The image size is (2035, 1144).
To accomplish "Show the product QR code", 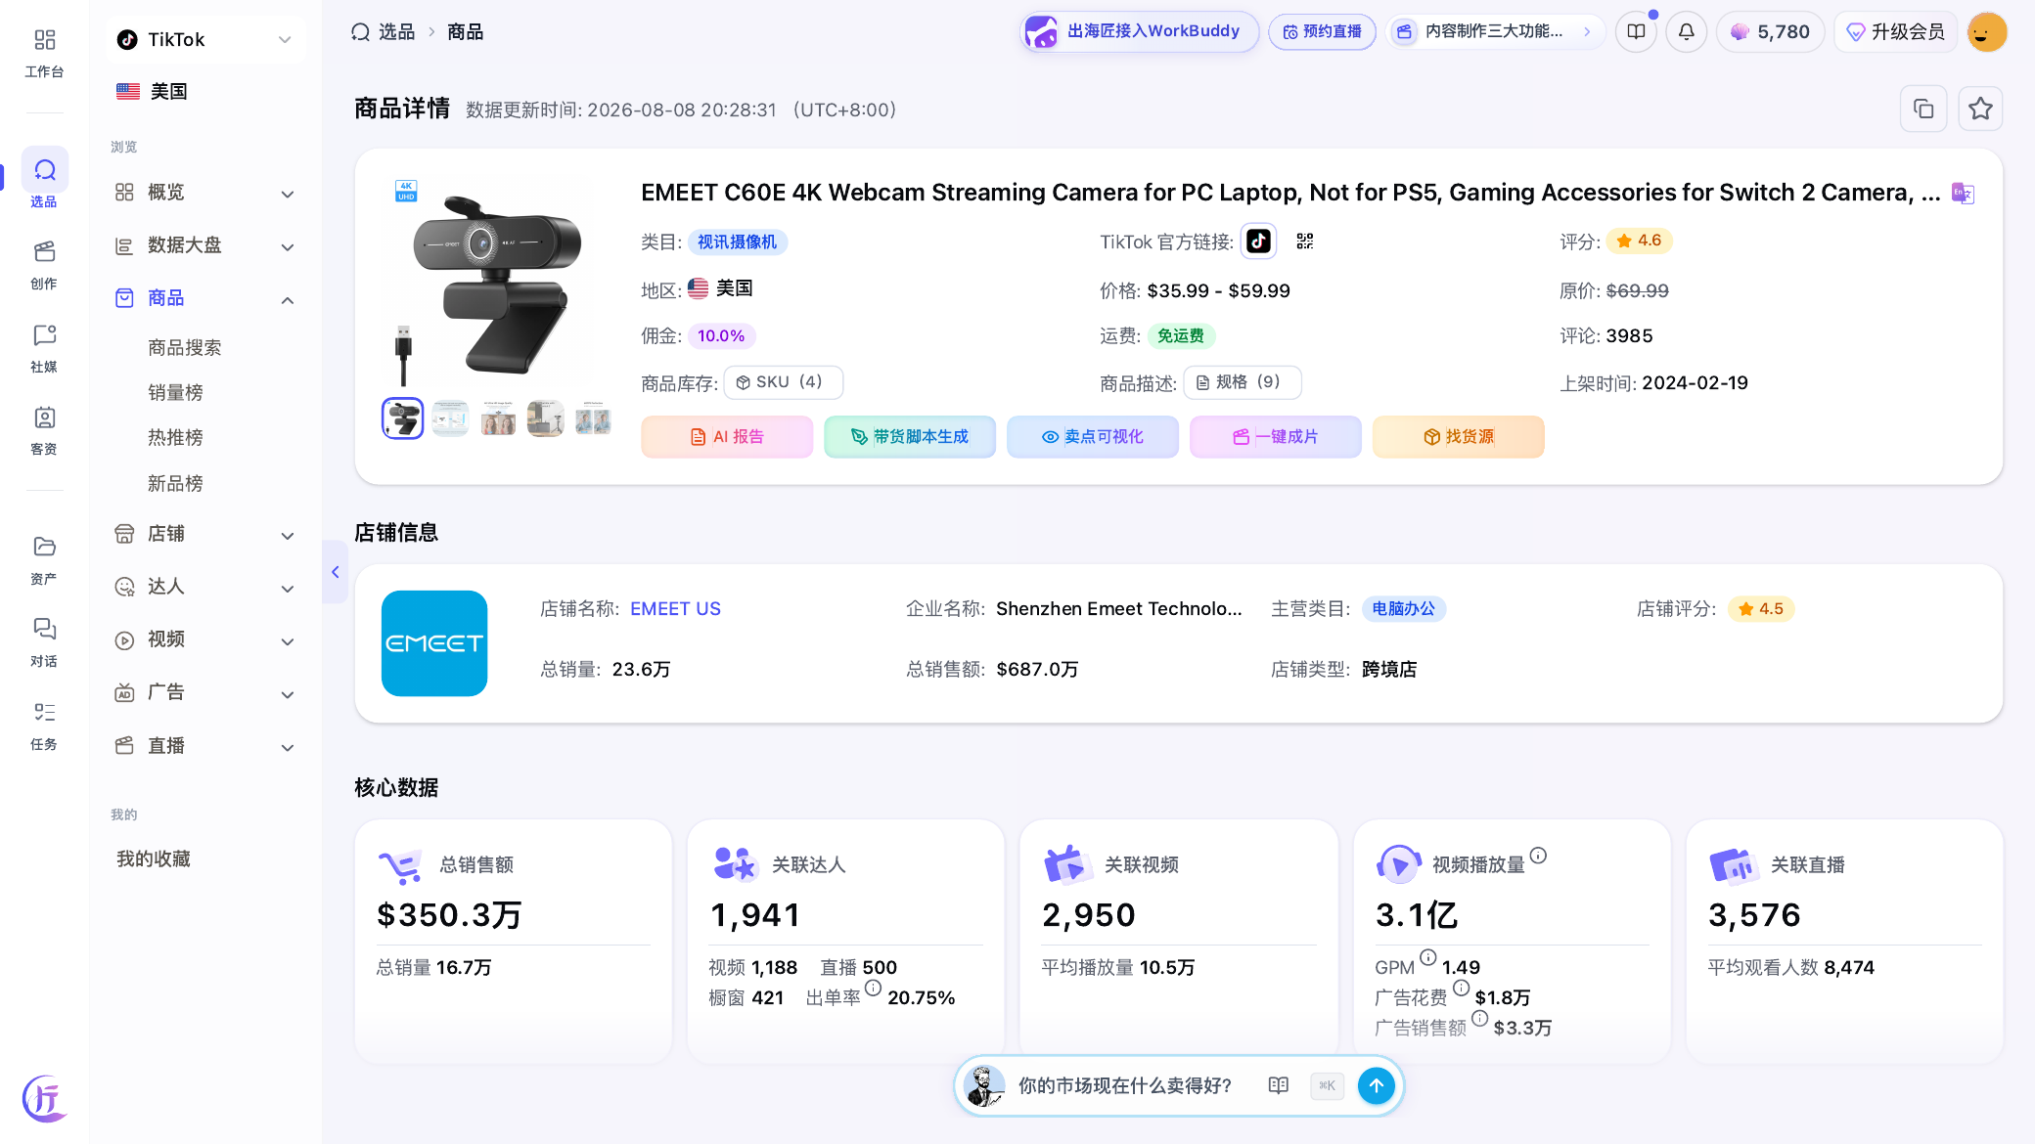I will [1305, 241].
